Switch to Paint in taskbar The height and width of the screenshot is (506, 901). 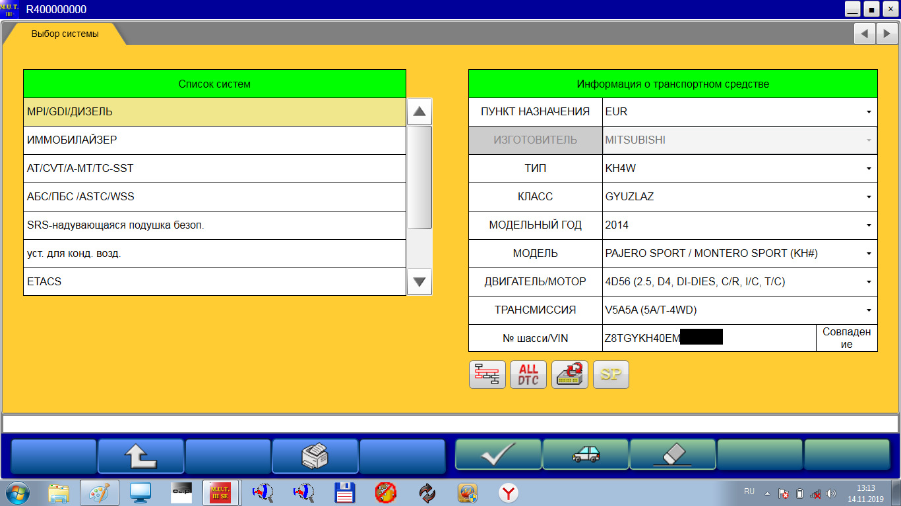(x=99, y=493)
